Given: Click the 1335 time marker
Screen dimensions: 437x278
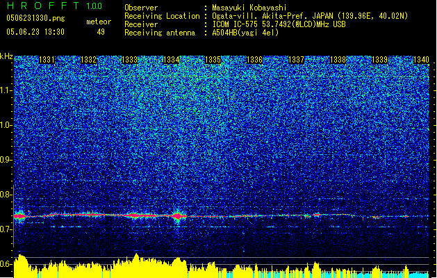Looking at the screenshot, I should 213,60.
